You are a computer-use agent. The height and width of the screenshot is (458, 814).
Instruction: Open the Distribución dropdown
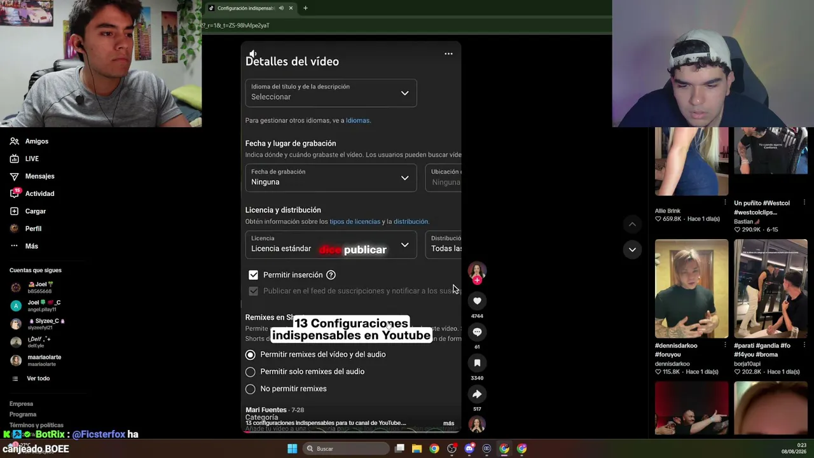click(x=443, y=245)
